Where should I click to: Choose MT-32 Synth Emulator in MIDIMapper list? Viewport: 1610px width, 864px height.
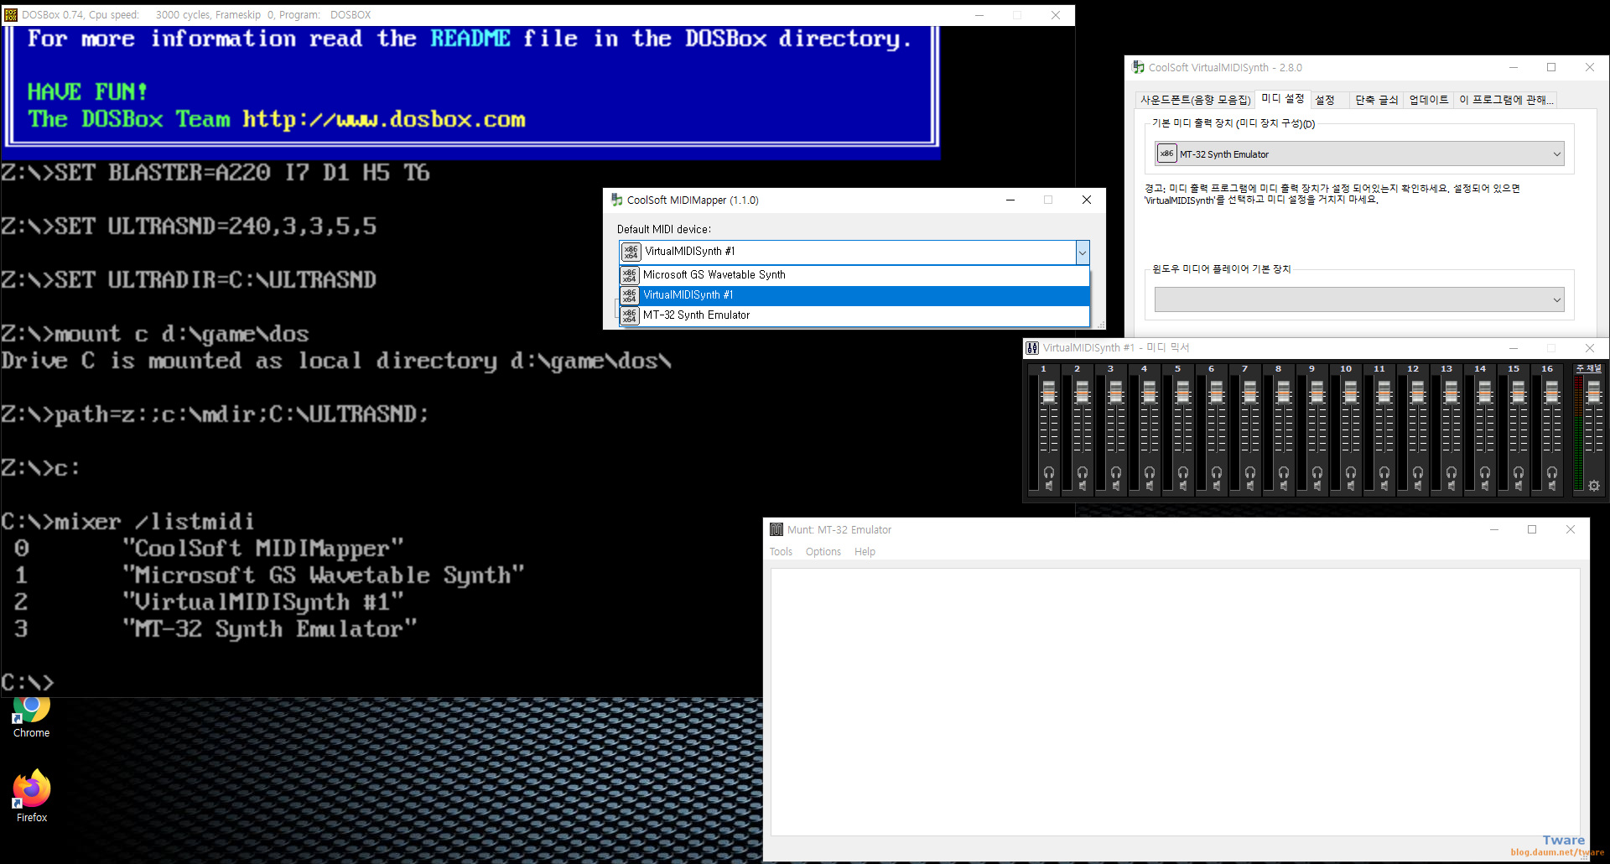854,315
